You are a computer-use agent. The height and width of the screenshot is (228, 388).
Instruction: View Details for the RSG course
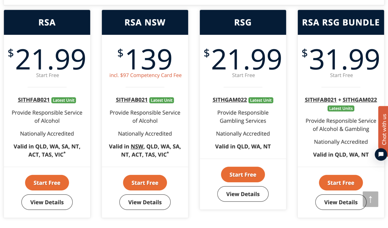click(x=243, y=194)
